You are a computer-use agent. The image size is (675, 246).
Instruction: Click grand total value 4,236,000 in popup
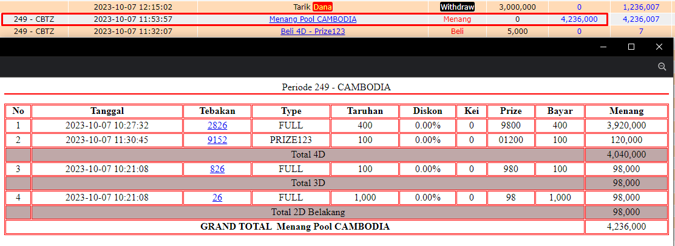click(x=626, y=227)
